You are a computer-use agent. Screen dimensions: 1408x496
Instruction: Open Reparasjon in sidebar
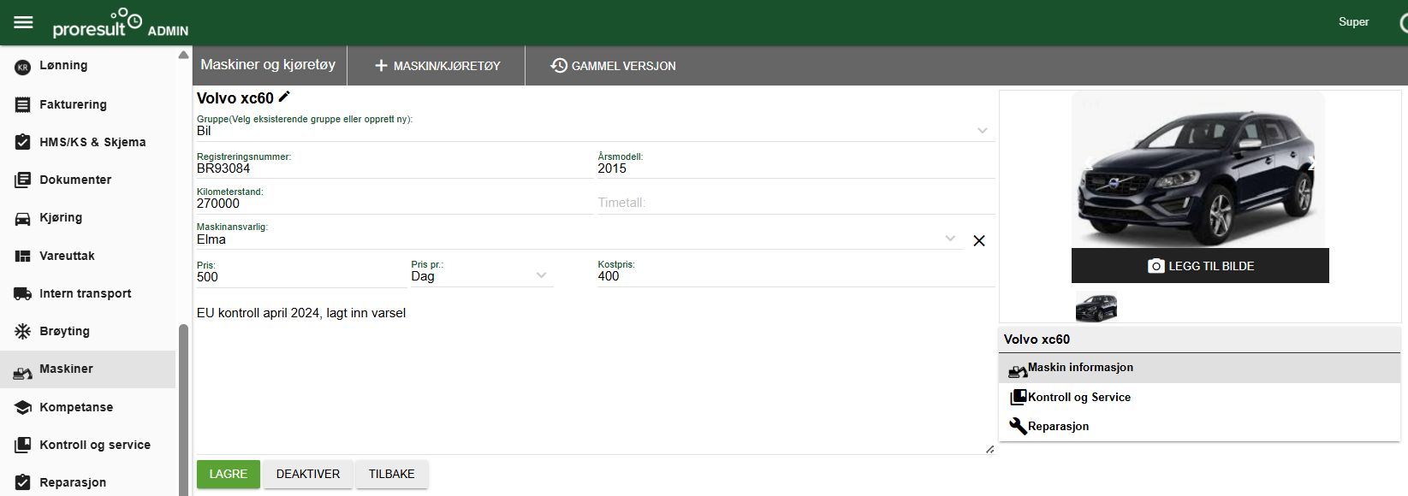coord(73,481)
